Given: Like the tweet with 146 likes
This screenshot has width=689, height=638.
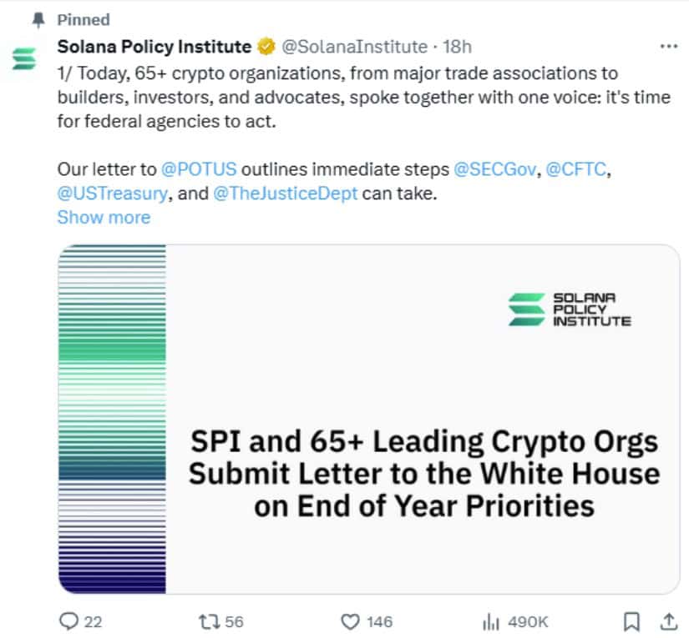Looking at the screenshot, I should [352, 621].
